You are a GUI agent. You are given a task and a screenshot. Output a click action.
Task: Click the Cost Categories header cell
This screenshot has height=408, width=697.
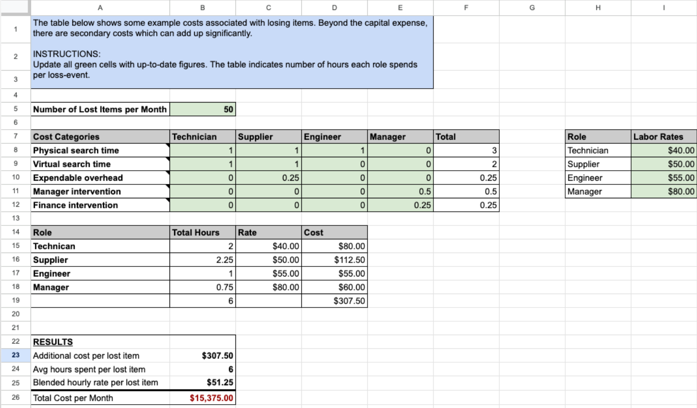click(x=100, y=137)
